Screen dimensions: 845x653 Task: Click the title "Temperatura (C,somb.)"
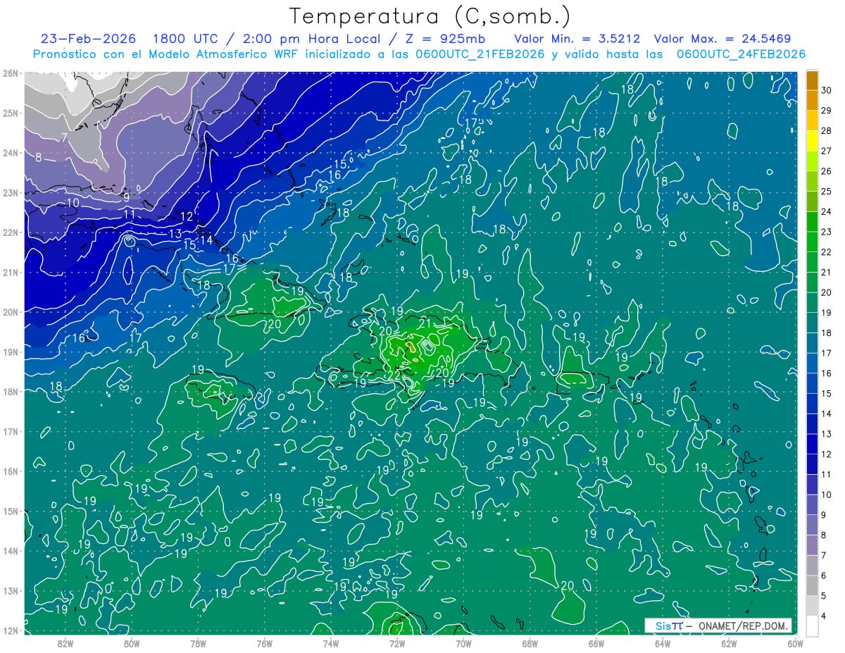[x=430, y=17]
